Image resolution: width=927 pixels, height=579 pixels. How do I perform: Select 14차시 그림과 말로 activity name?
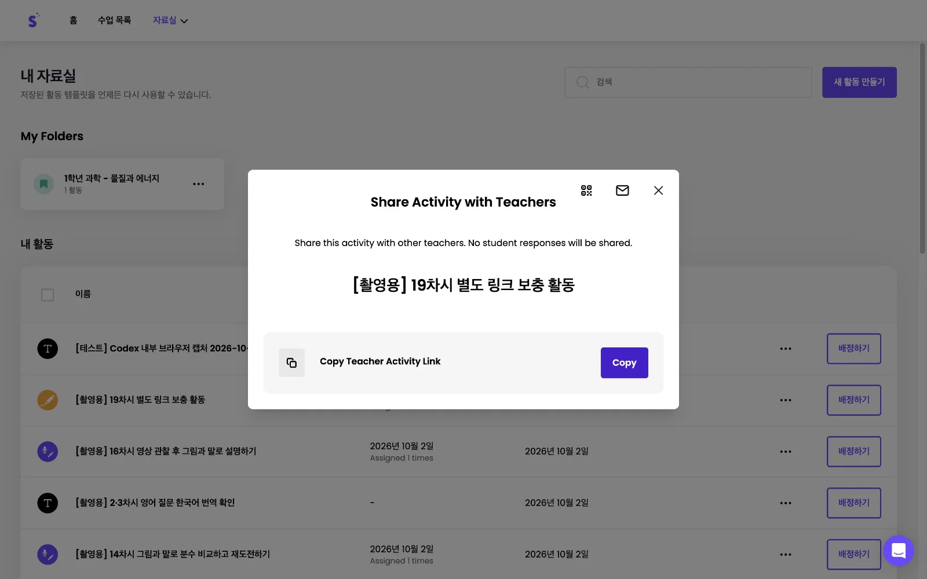(x=173, y=554)
